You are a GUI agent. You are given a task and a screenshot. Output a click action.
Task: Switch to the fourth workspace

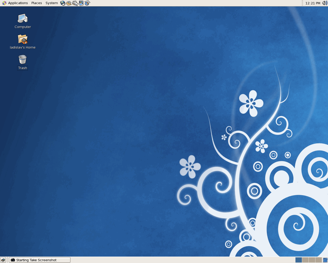coord(319,260)
